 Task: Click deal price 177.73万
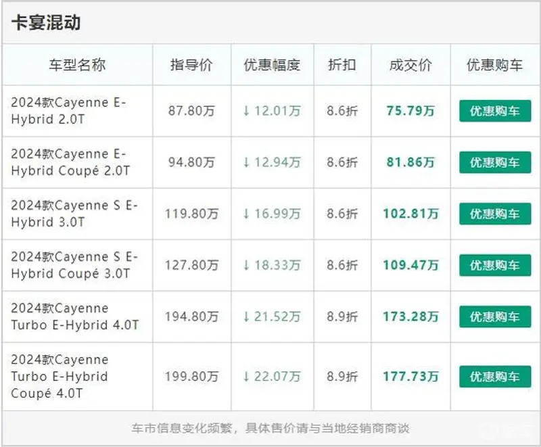click(410, 376)
